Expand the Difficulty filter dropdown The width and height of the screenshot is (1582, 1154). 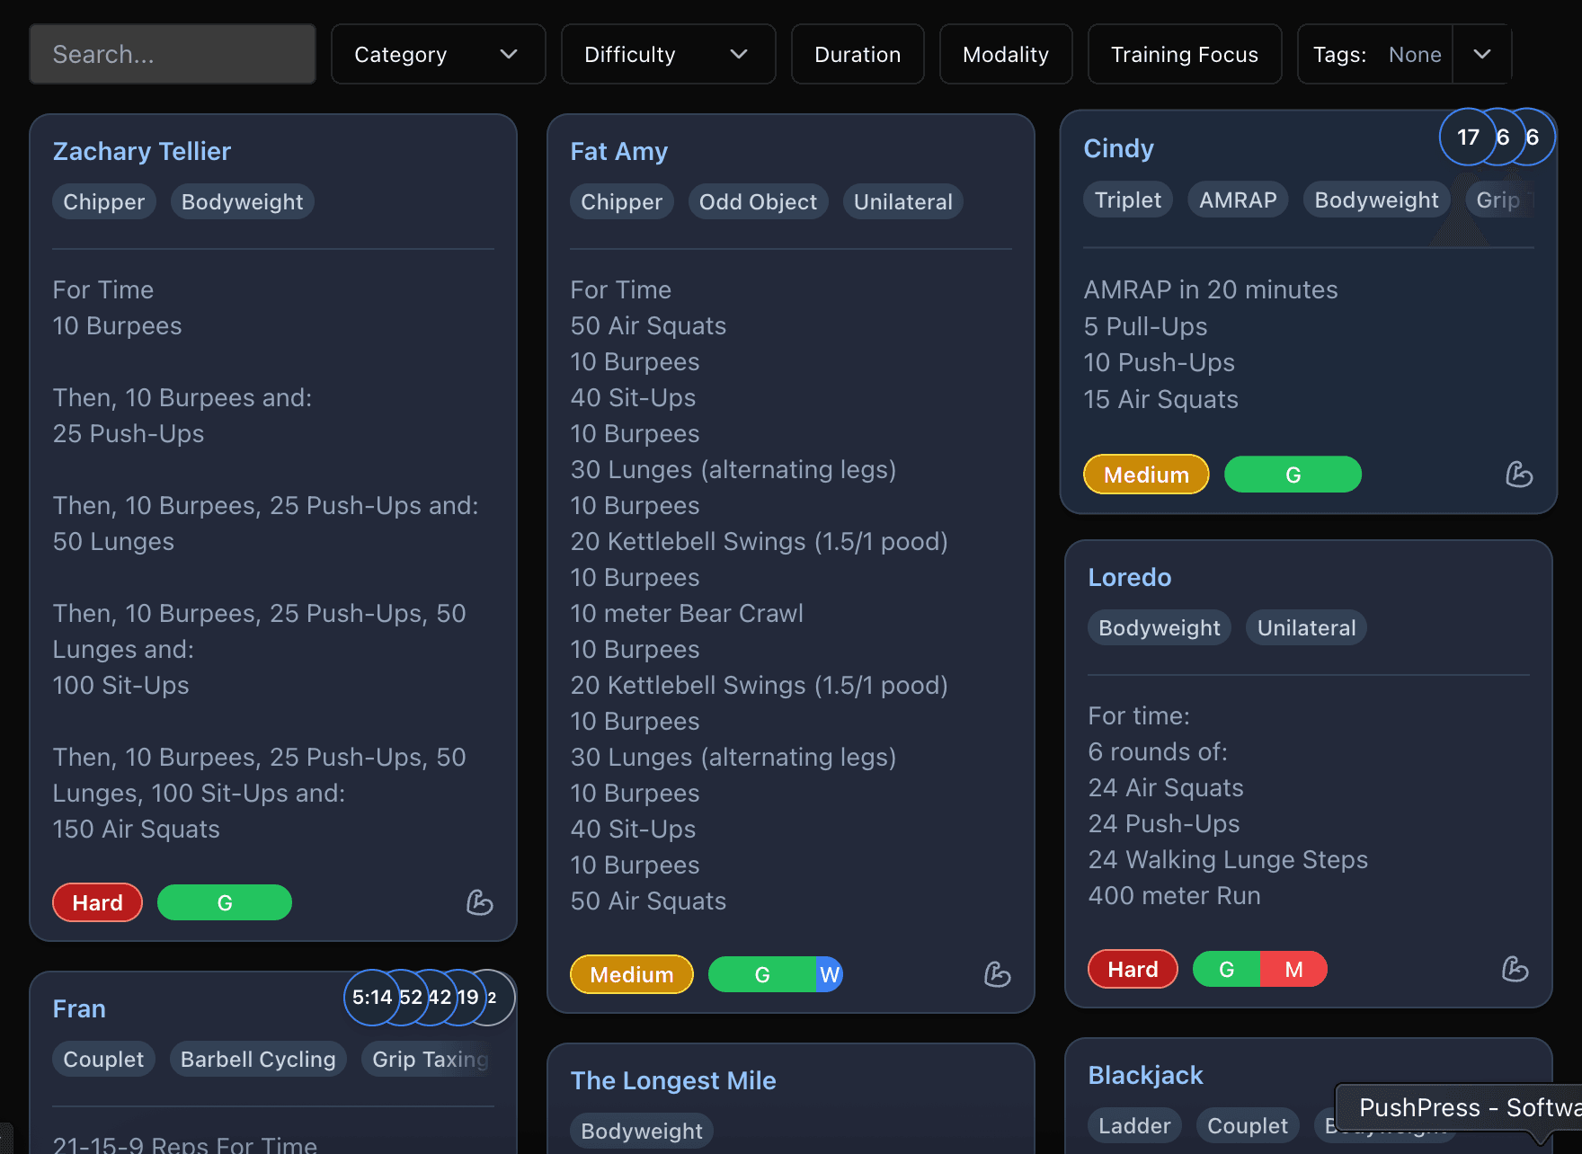(x=668, y=54)
